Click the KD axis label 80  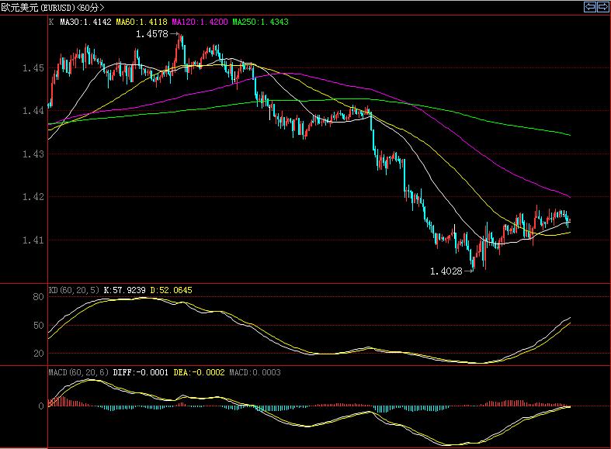click(x=38, y=297)
